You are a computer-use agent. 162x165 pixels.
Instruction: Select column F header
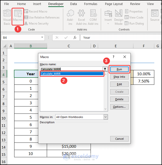click(x=144, y=46)
